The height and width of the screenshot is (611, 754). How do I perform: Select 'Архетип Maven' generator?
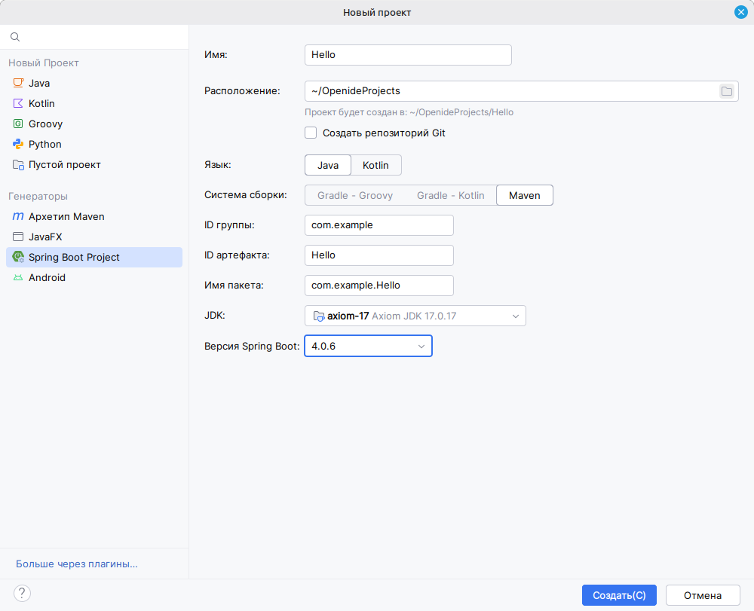tap(94, 216)
